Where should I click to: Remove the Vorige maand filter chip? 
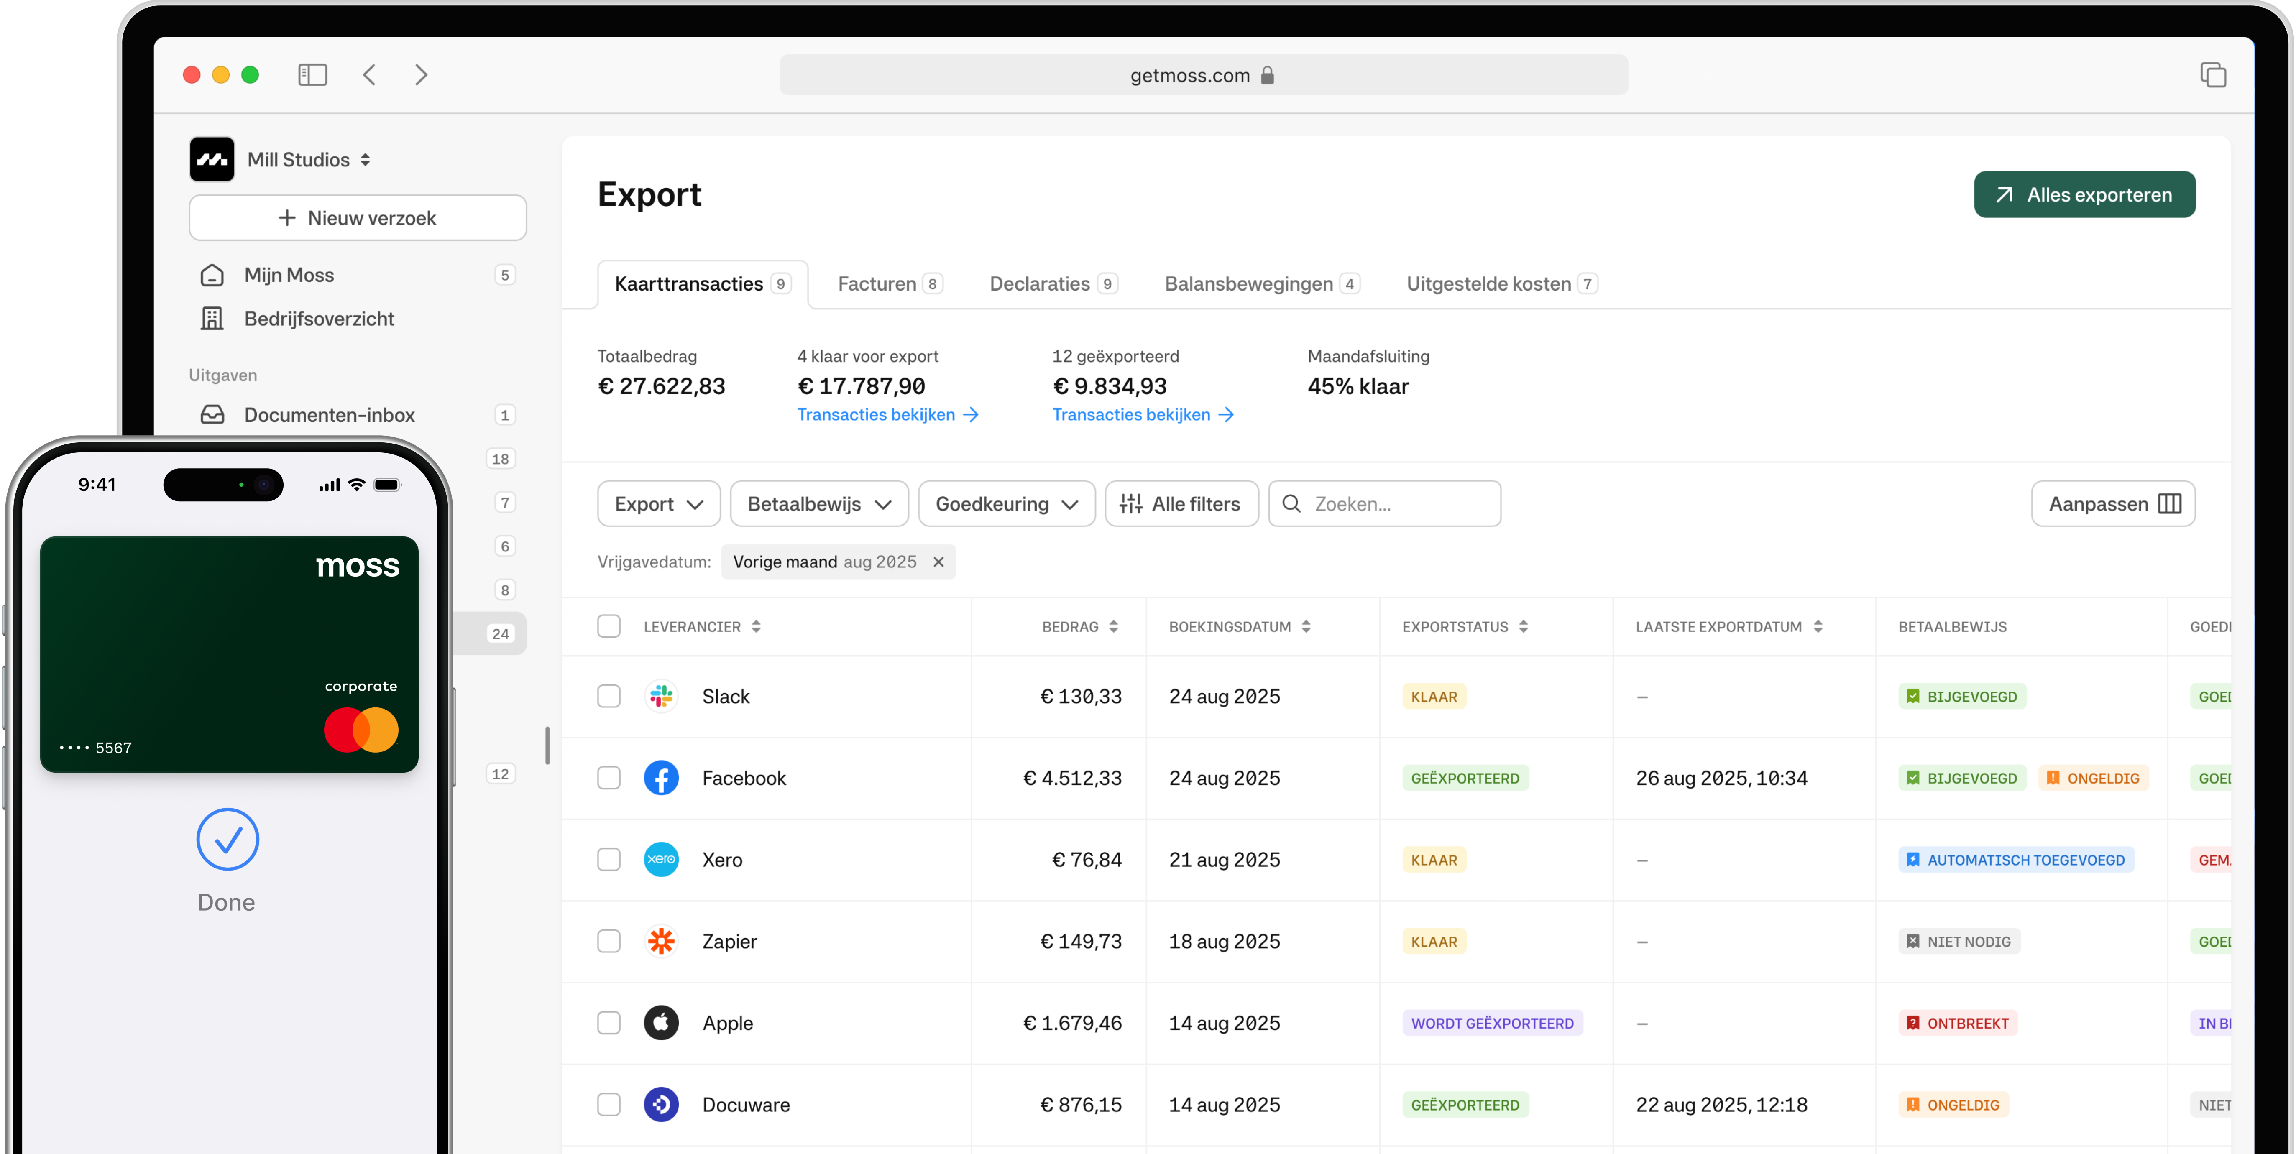(938, 562)
